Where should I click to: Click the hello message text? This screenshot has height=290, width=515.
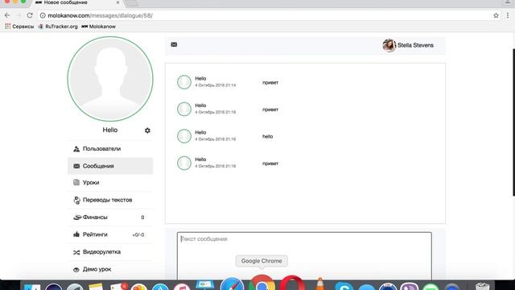pyautogui.click(x=268, y=136)
